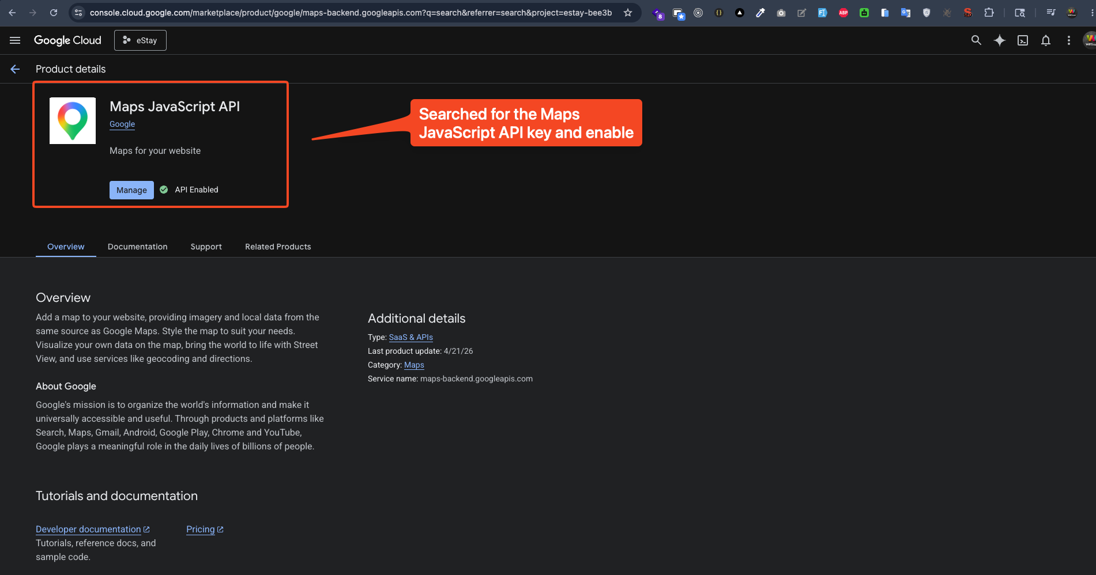Open the Google Translate extension
Screen dimensions: 1096x575
906,13
